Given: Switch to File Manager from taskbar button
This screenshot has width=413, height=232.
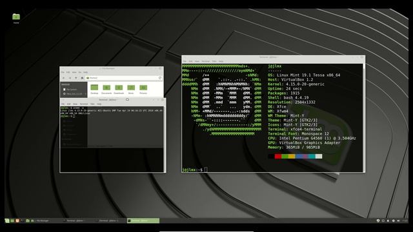Looking at the screenshot, I should coord(46,220).
